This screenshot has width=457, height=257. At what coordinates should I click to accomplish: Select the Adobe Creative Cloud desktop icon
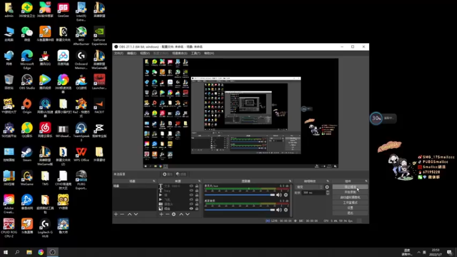[9, 204]
